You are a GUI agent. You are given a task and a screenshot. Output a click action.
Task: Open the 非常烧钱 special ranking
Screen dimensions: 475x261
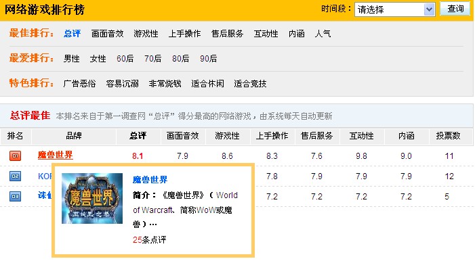tap(165, 83)
